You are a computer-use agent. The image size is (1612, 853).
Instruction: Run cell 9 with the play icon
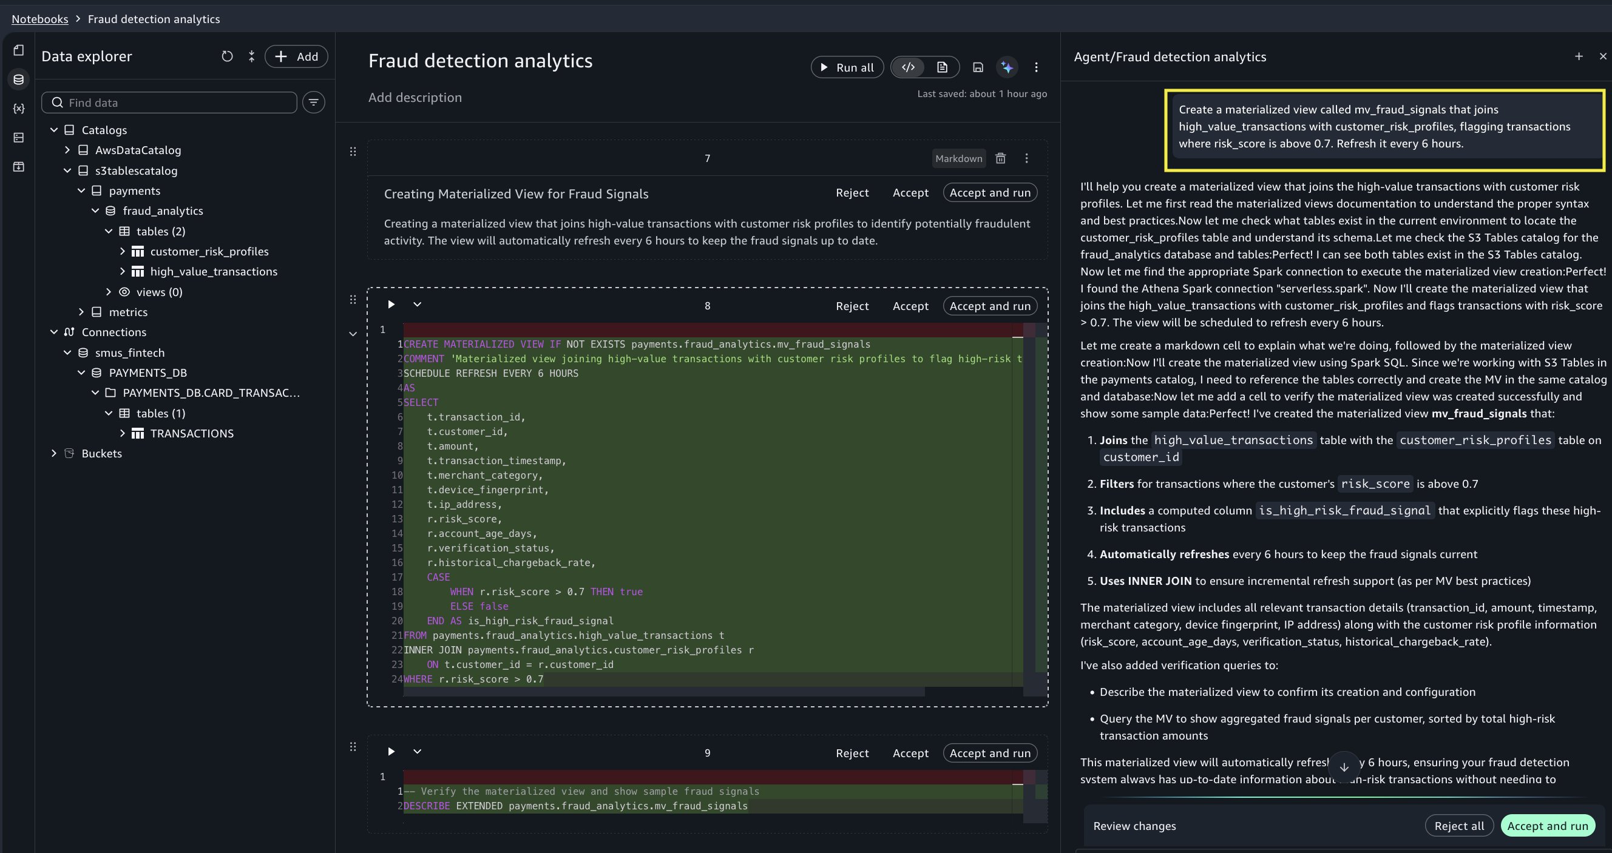coord(391,752)
